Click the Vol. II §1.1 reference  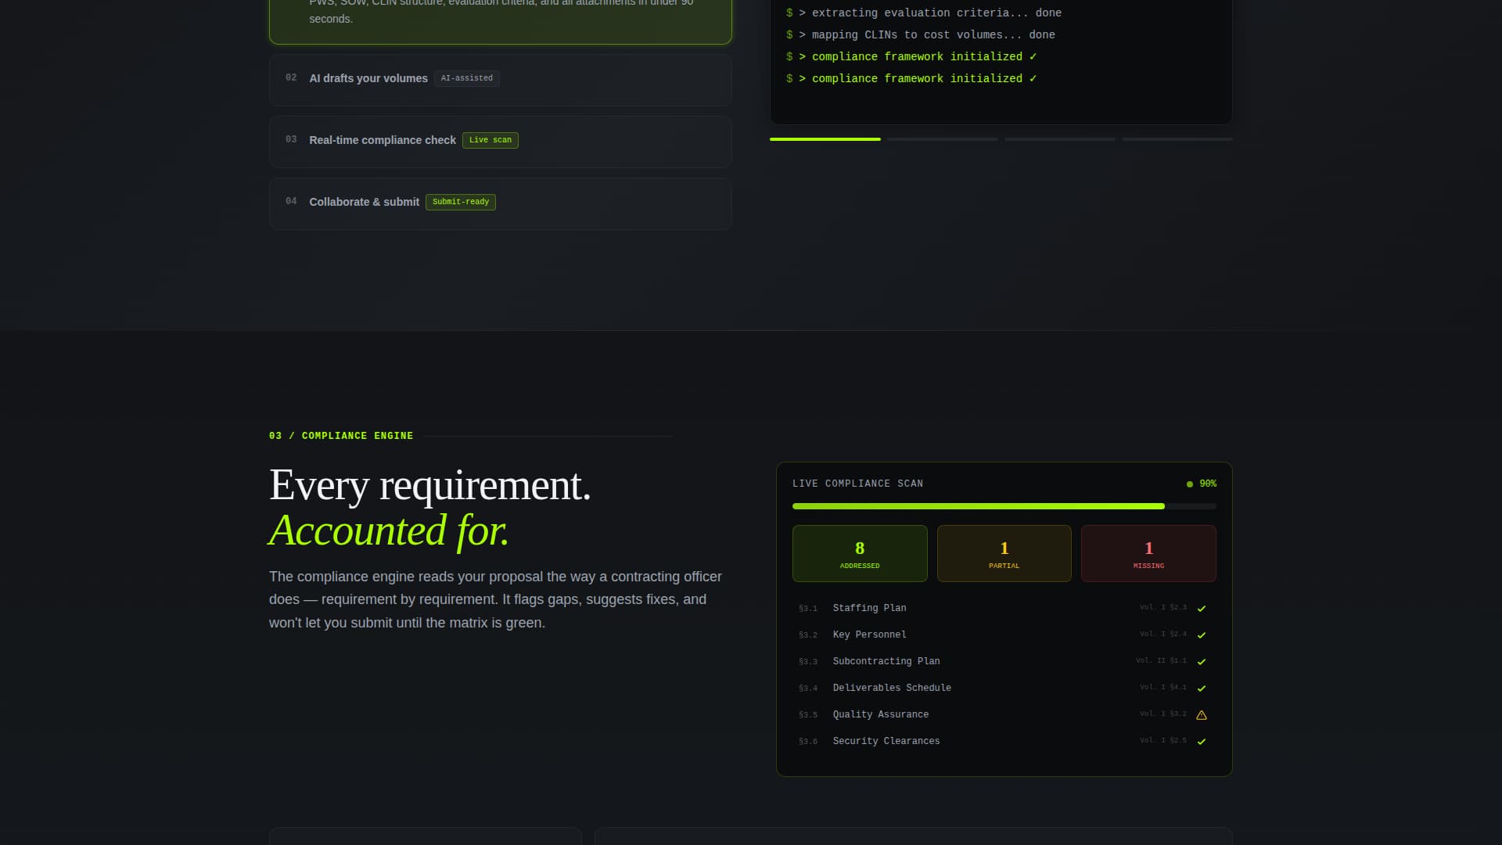tap(1161, 661)
